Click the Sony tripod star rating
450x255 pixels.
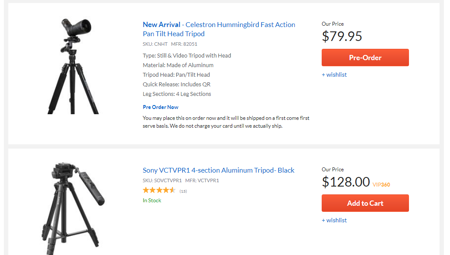159,190
